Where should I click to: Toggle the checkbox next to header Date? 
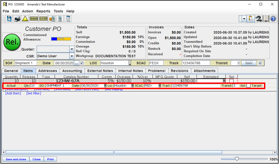pyautogui.click(x=82, y=63)
